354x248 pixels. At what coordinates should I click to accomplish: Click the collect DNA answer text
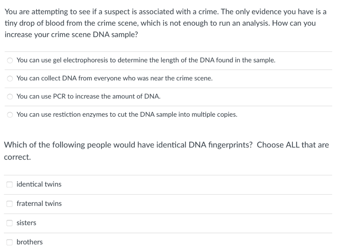pyautogui.click(x=115, y=78)
